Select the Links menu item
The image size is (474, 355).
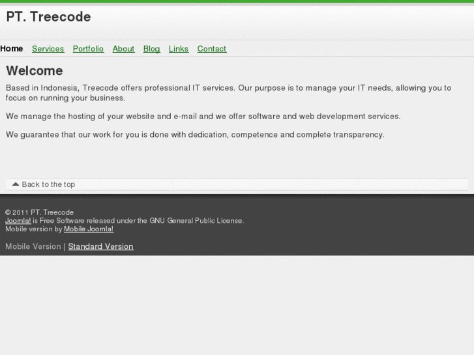178,49
